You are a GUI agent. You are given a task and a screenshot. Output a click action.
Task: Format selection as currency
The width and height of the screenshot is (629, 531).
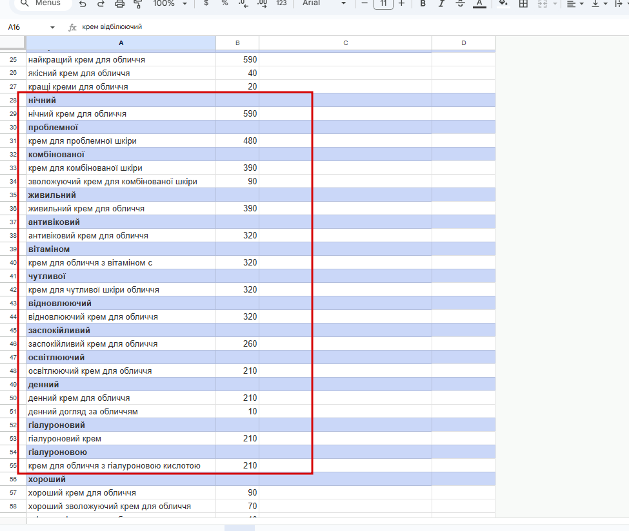click(206, 3)
